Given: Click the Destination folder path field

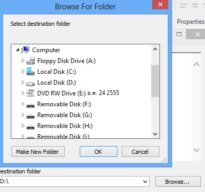Looking at the screenshot, I should tap(71, 182).
